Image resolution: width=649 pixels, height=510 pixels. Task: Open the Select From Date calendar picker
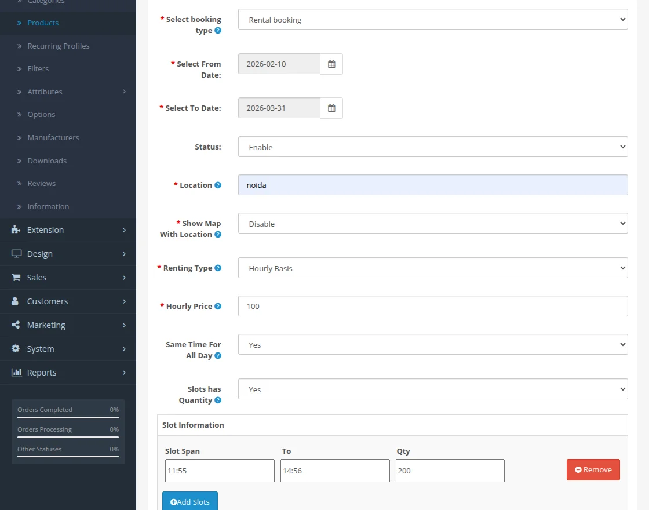[x=331, y=64]
